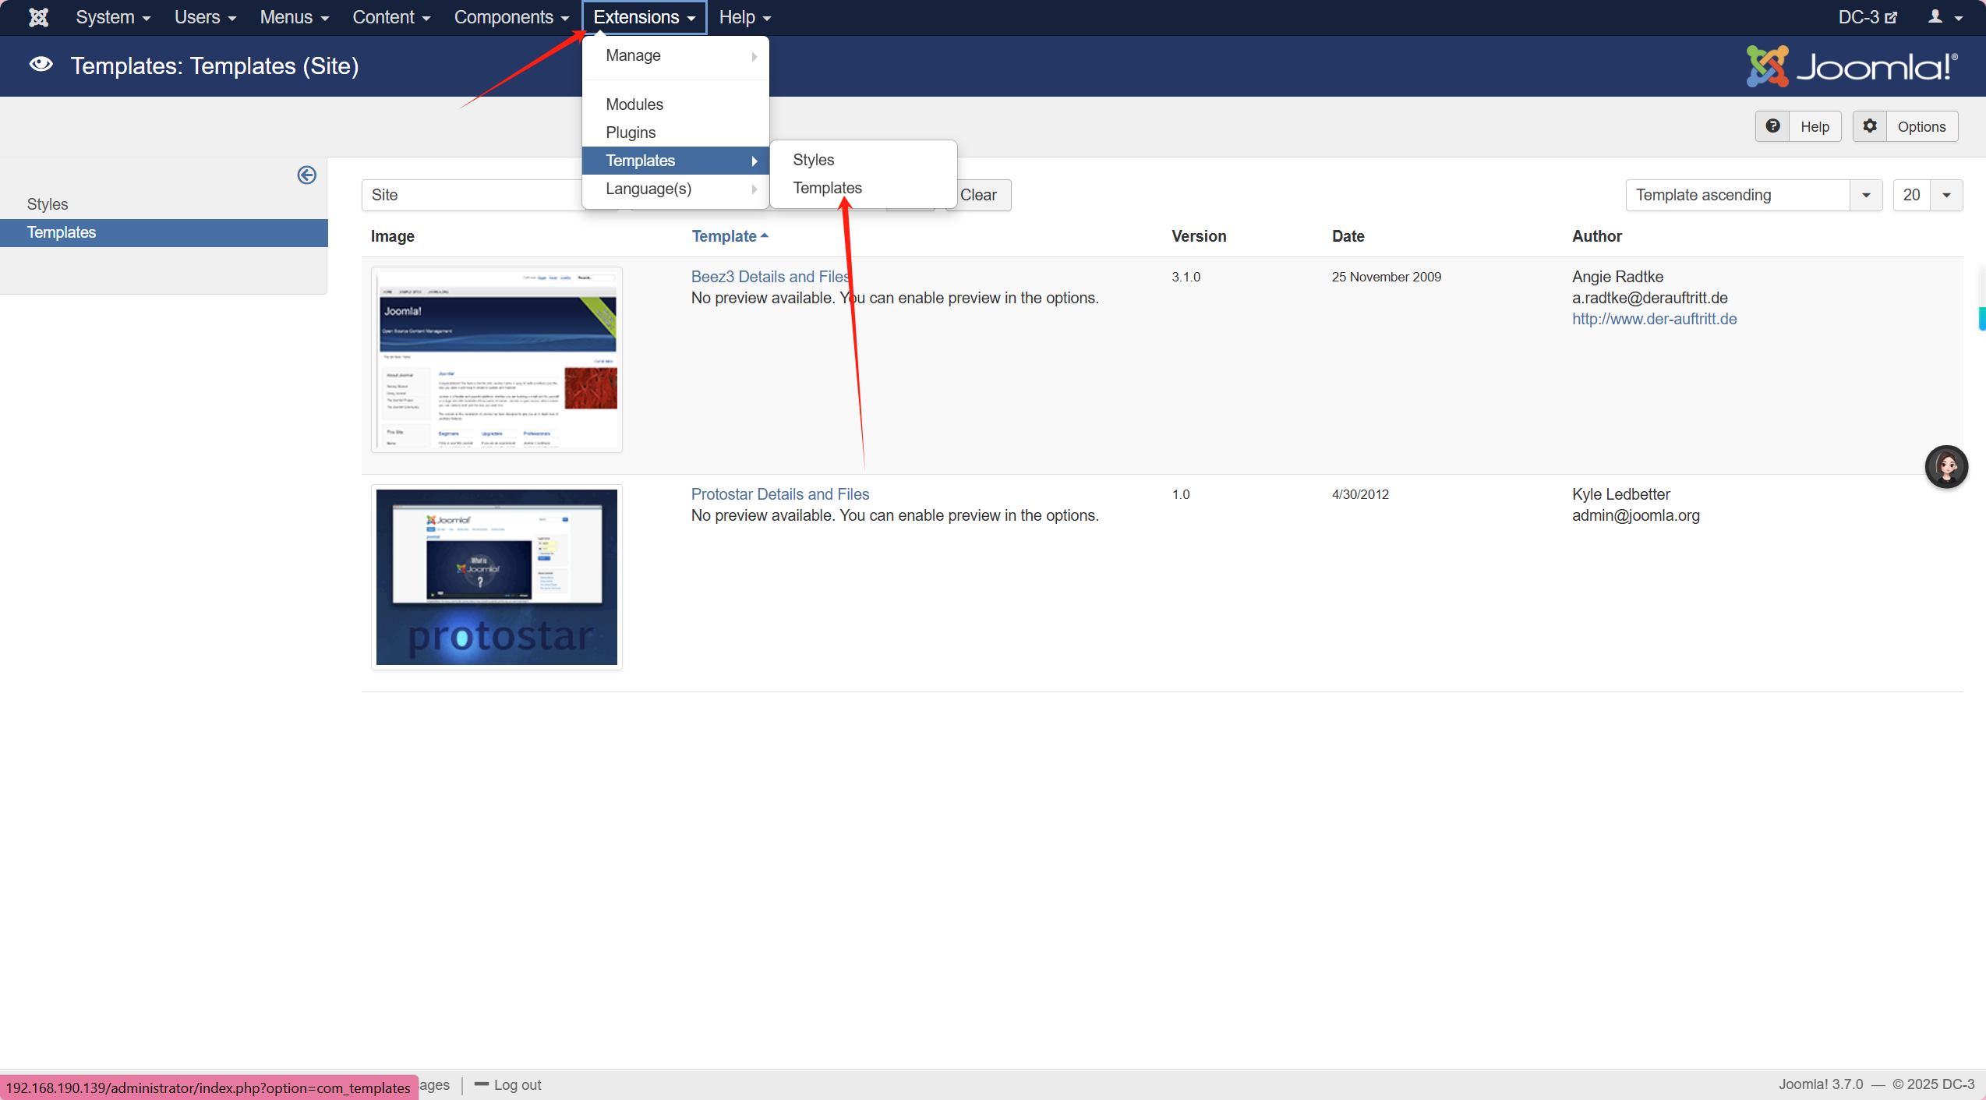Open the Protostar Details and Files link
This screenshot has height=1100, width=1986.
(779, 494)
